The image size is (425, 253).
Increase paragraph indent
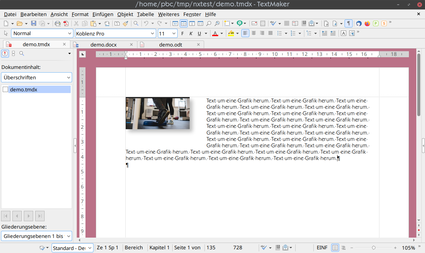point(333,33)
